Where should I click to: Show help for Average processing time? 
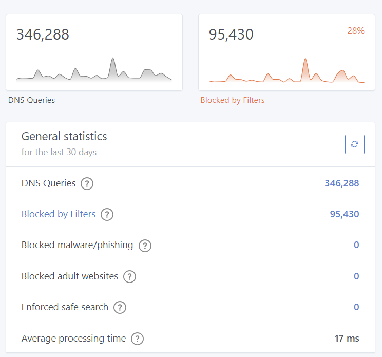pyautogui.click(x=138, y=339)
